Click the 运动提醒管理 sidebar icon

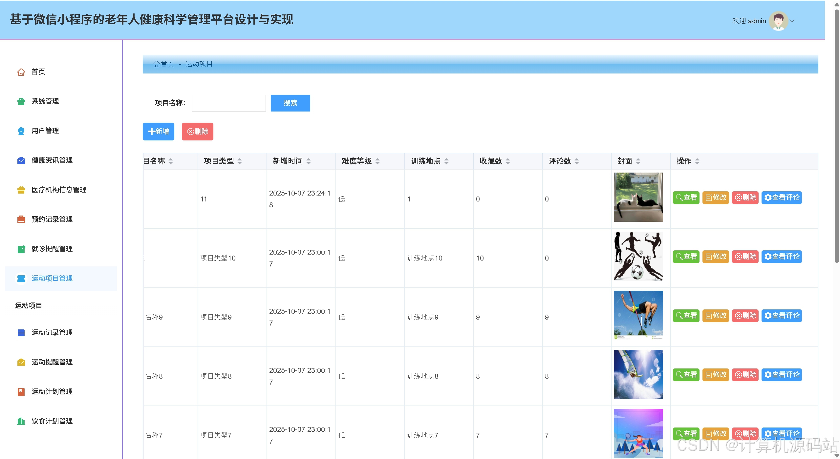(21, 362)
